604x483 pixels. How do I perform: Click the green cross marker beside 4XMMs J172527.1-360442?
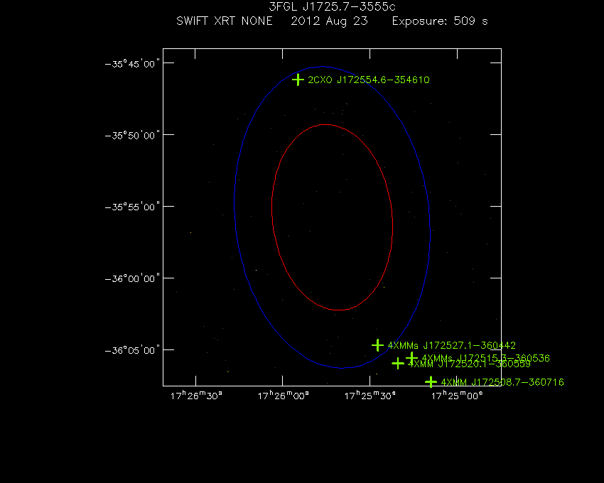377,345
